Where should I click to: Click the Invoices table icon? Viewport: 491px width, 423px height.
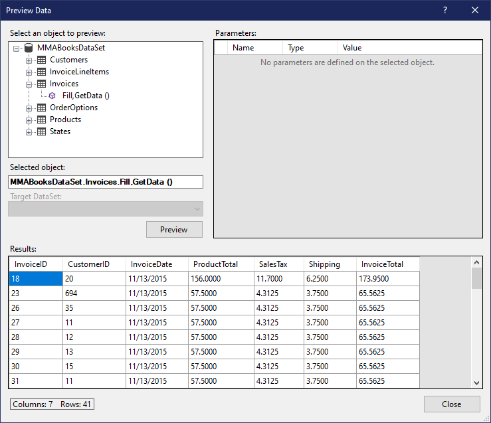pyautogui.click(x=41, y=84)
